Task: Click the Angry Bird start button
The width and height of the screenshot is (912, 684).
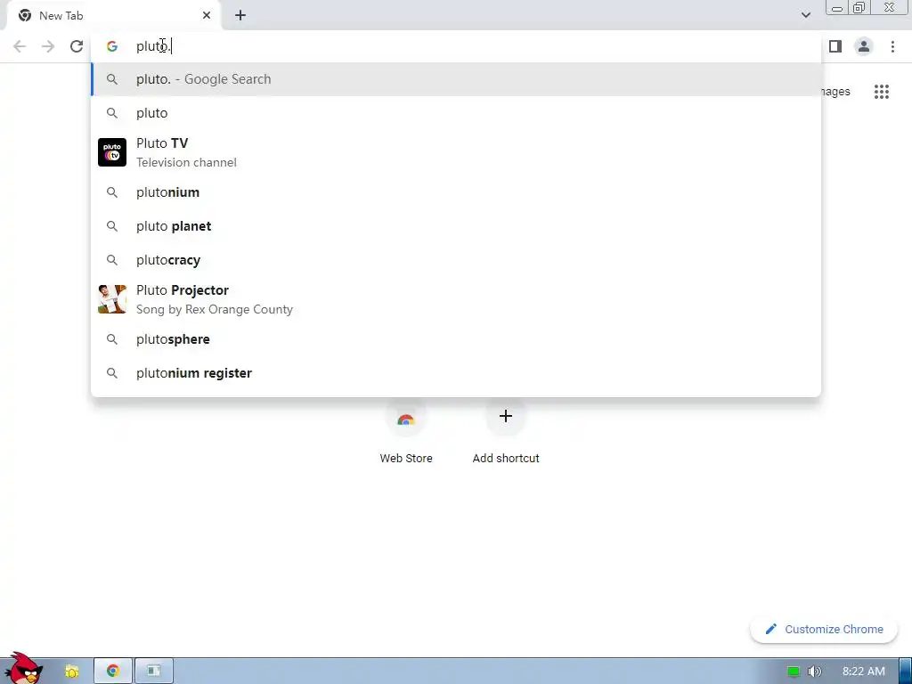Action: click(23, 669)
